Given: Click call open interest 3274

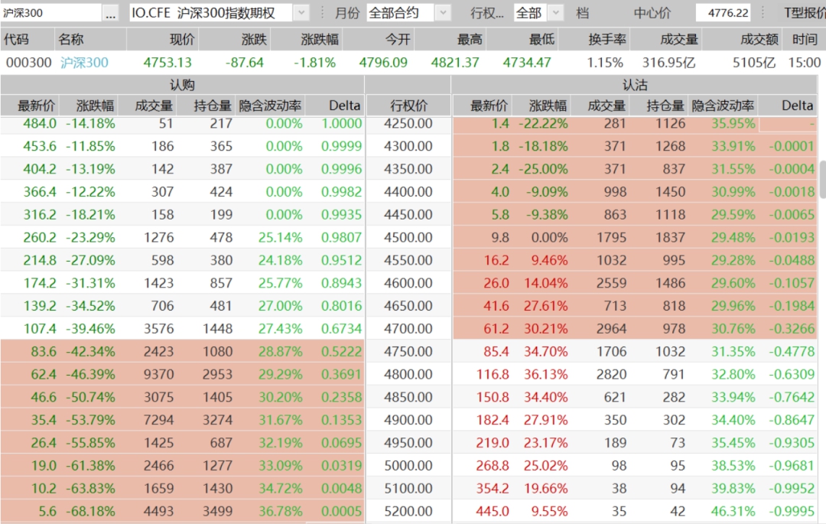Looking at the screenshot, I should pyautogui.click(x=217, y=420).
